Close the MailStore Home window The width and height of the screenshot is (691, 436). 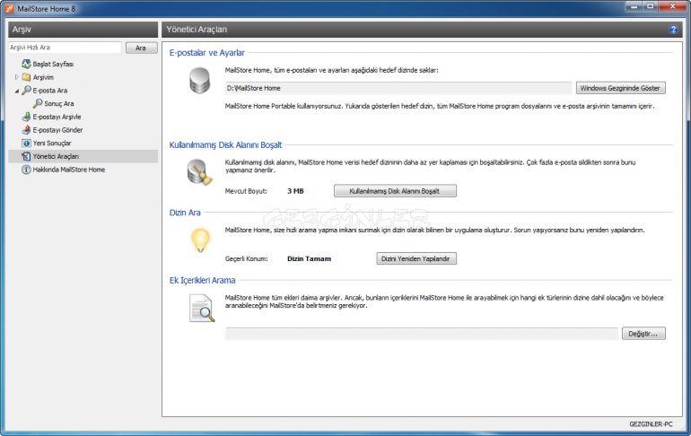pos(672,6)
